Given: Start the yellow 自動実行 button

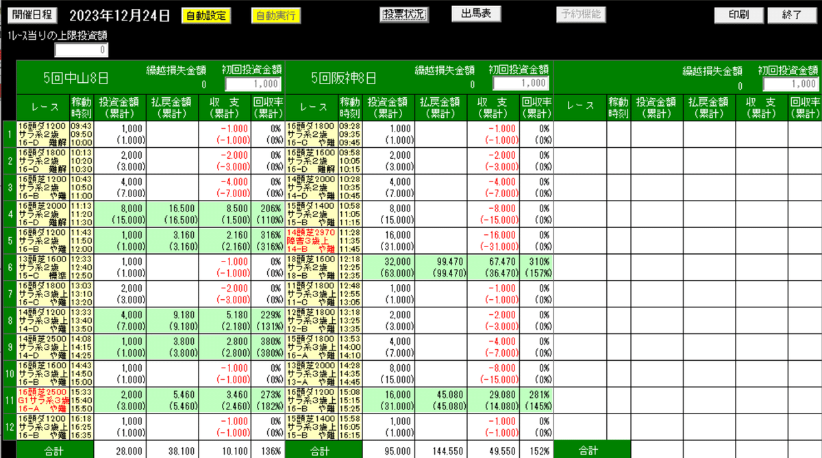Looking at the screenshot, I should [x=275, y=15].
